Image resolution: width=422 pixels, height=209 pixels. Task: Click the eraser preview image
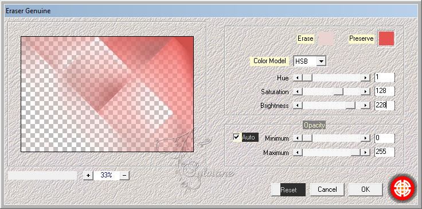107,94
